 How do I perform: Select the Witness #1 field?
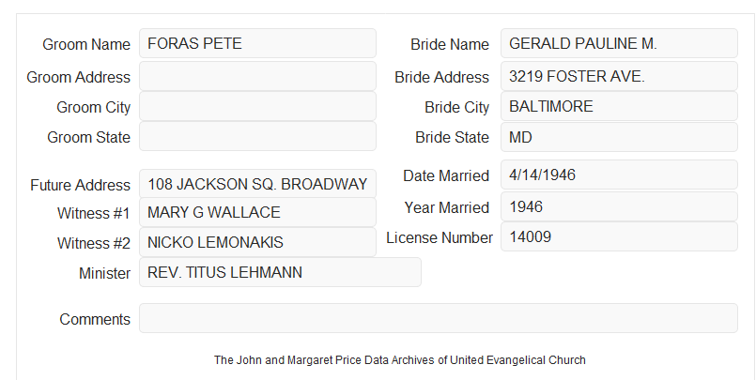click(x=257, y=212)
